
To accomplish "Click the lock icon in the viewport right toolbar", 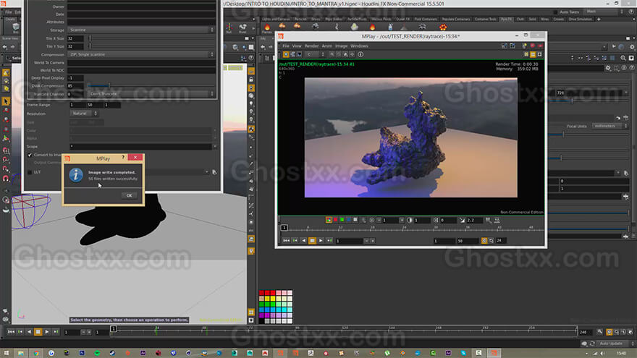I will [x=251, y=80].
